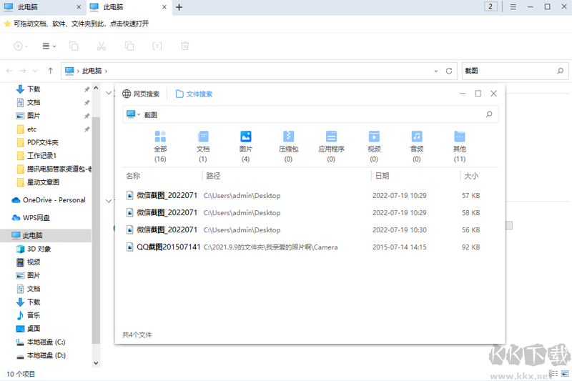Open the 工作记录1 folder
Image resolution: width=572 pixels, height=381 pixels.
41,156
